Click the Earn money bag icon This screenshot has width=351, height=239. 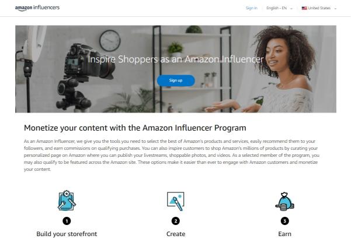tap(285, 202)
